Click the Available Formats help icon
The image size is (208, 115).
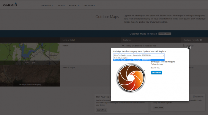tap(201, 40)
